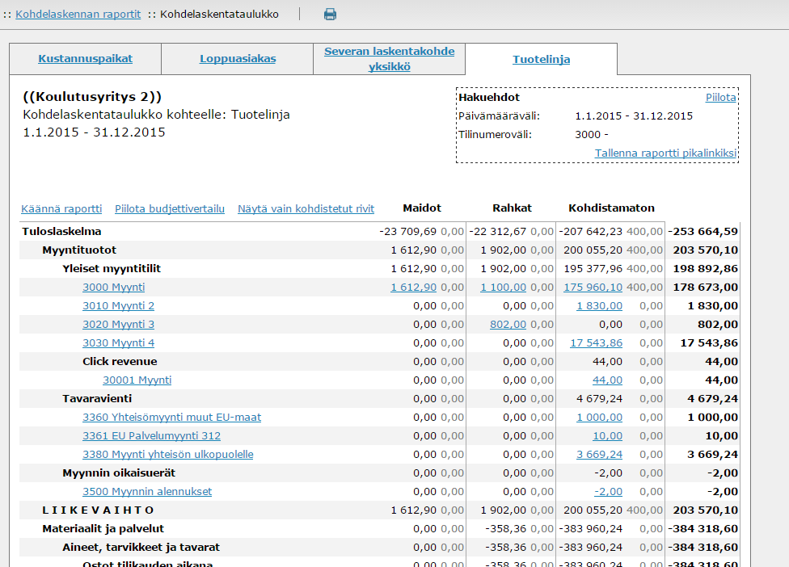The height and width of the screenshot is (567, 789).
Task: Select Severan laskentakohde yksikkö tab
Action: pos(389,58)
